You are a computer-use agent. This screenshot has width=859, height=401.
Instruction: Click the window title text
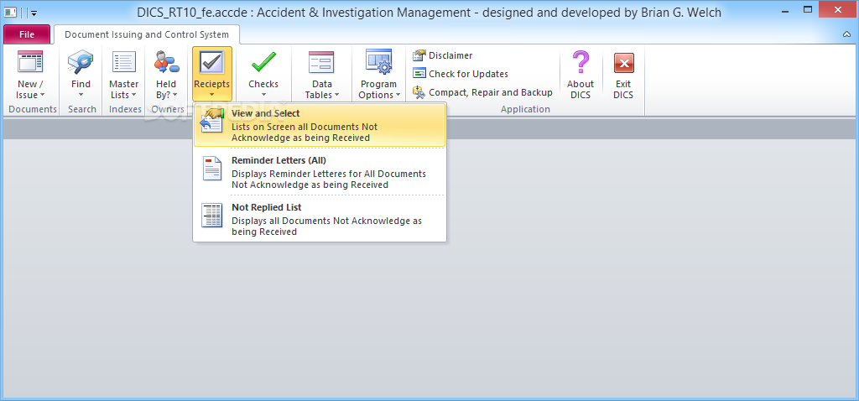429,12
